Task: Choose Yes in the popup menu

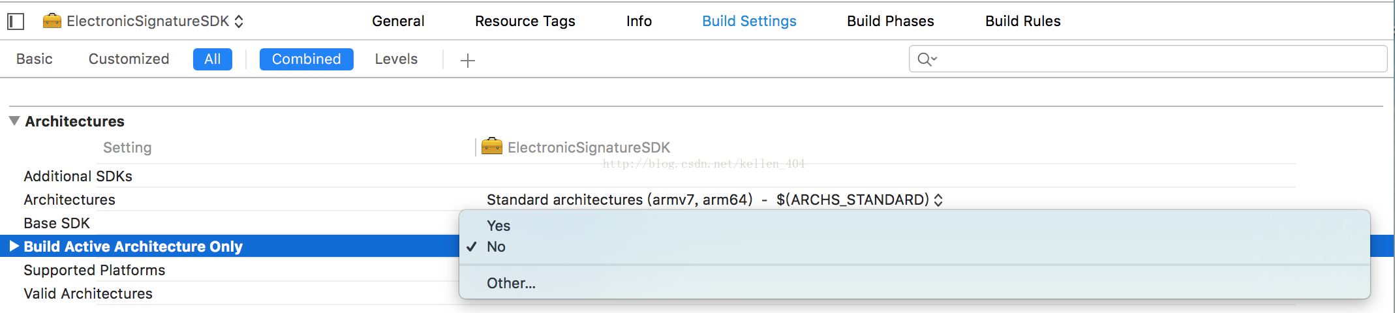Action: (498, 226)
